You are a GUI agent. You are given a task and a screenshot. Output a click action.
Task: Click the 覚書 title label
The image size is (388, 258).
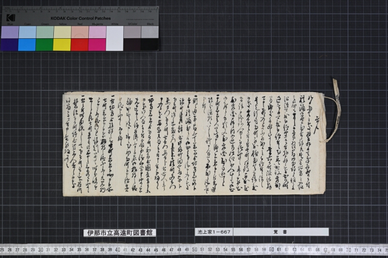click(x=280, y=232)
